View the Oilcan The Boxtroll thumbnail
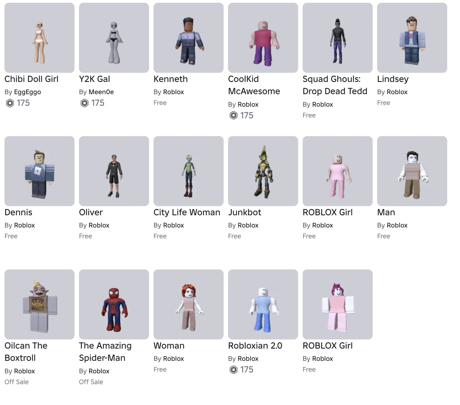Image resolution: width=460 pixels, height=405 pixels. (39, 304)
